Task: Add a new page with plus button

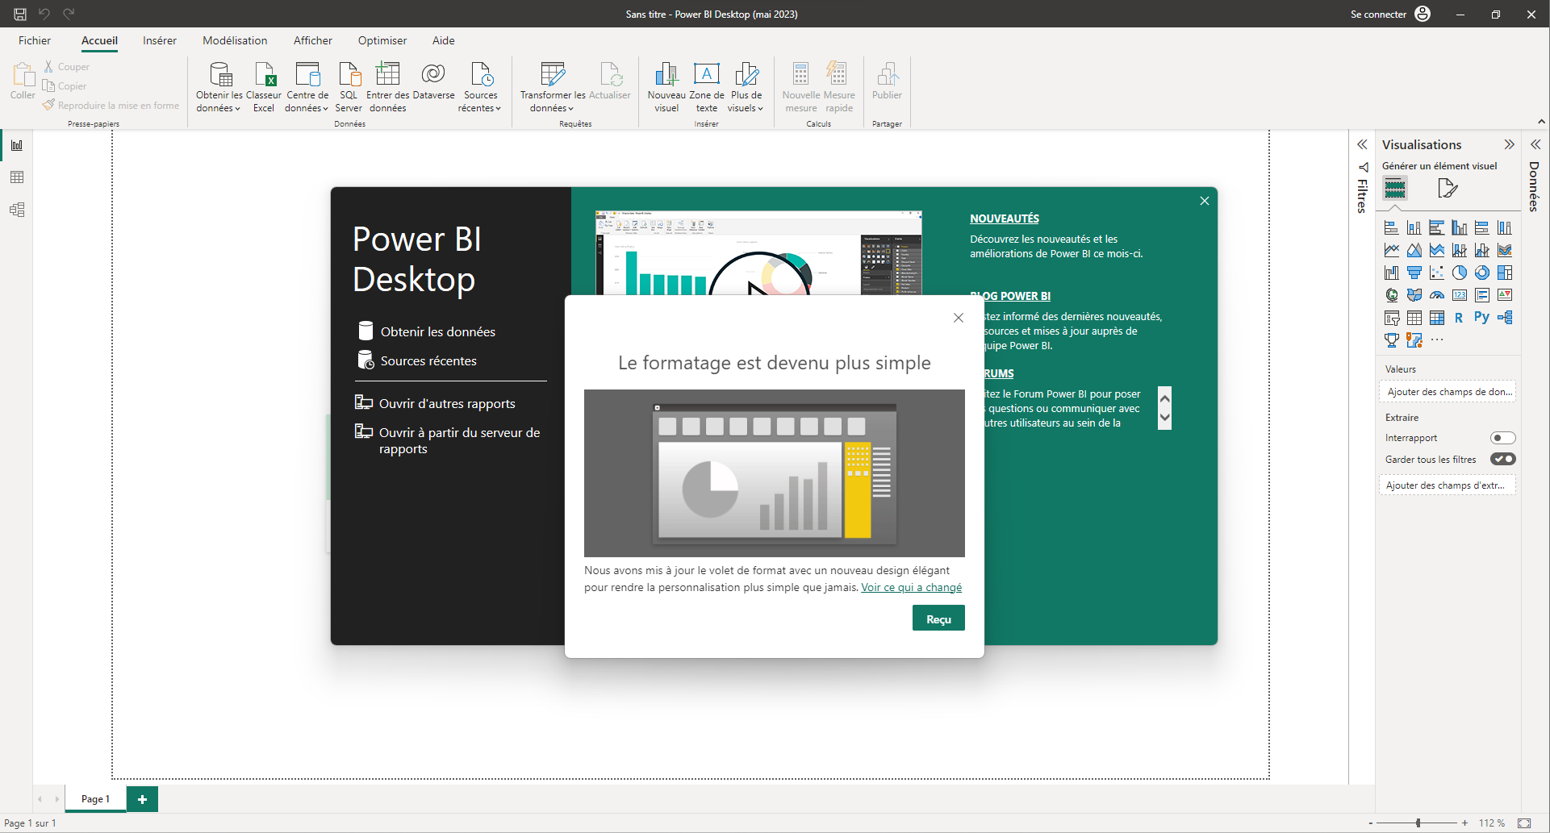Action: (x=142, y=798)
